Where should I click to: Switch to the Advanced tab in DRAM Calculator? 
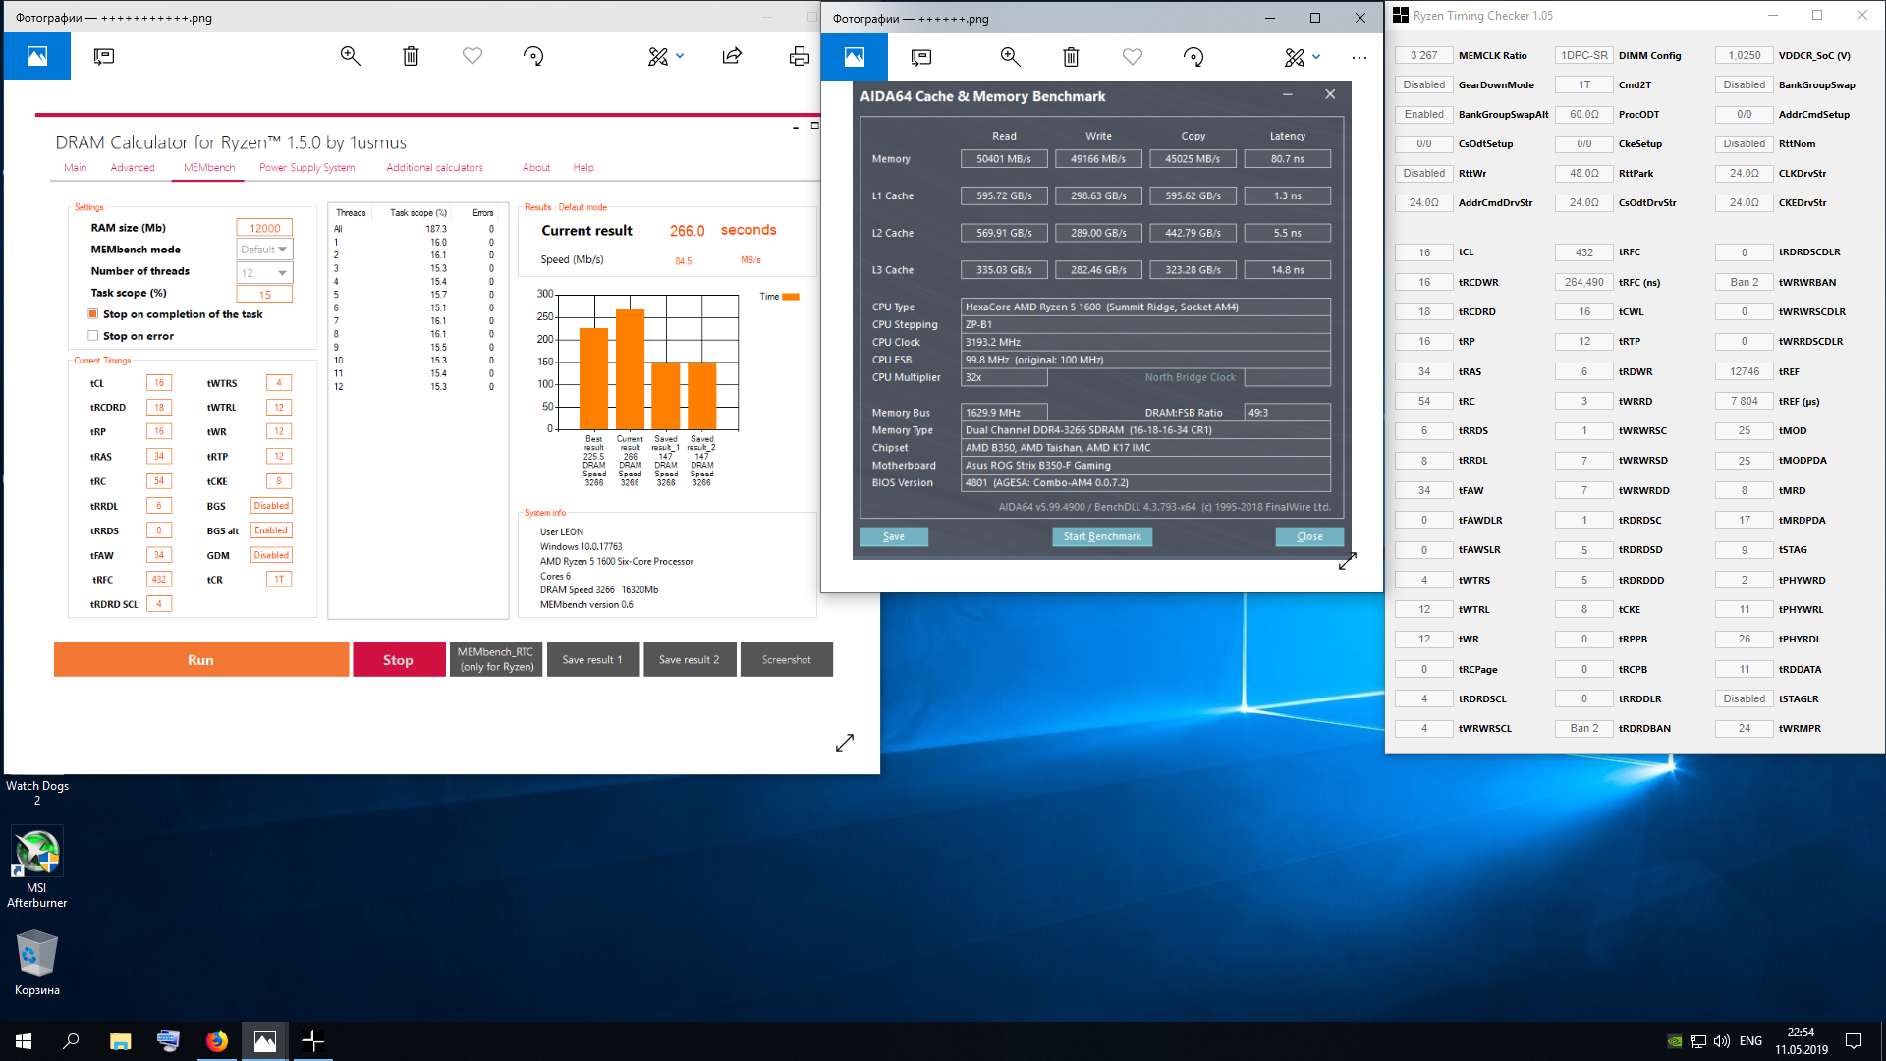[133, 168]
